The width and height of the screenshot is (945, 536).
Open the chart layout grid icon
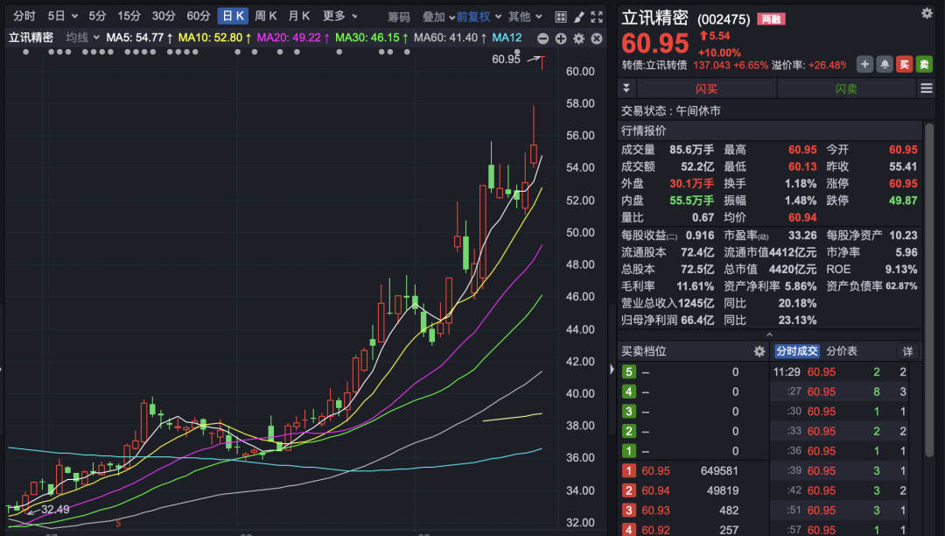point(560,17)
